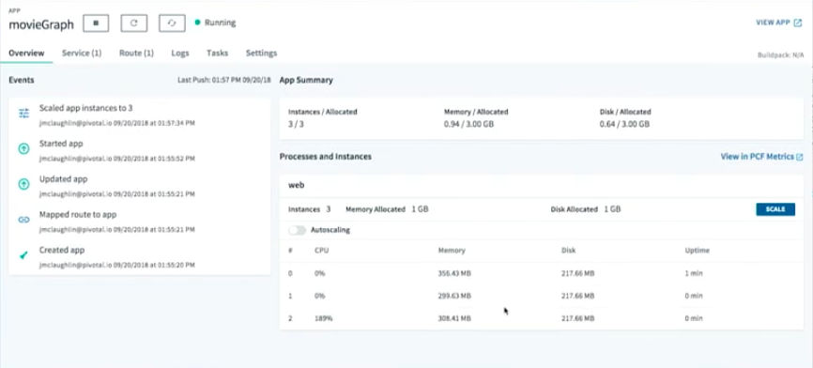Click the Disk column header
The height and width of the screenshot is (368, 813).
coord(568,251)
